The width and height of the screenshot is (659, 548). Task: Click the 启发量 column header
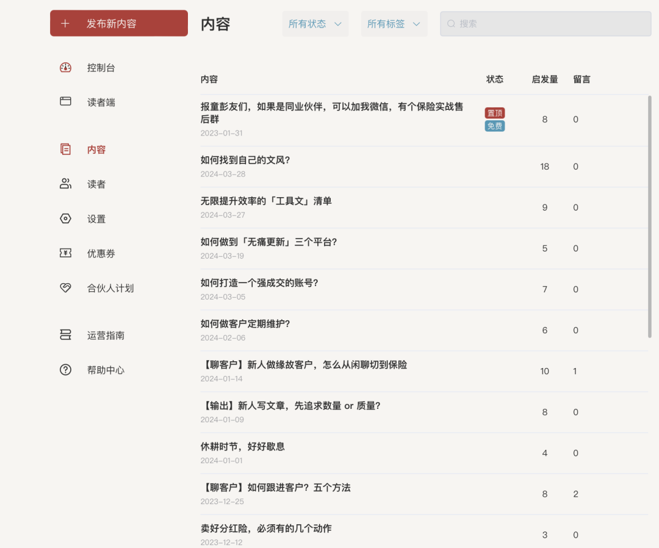tap(545, 79)
